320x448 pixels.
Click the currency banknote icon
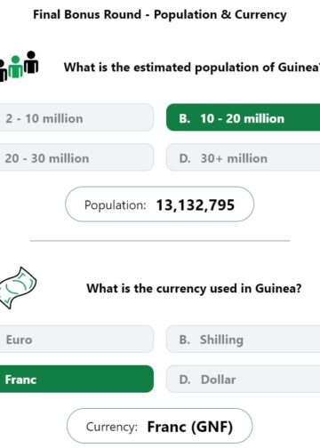coord(17,288)
